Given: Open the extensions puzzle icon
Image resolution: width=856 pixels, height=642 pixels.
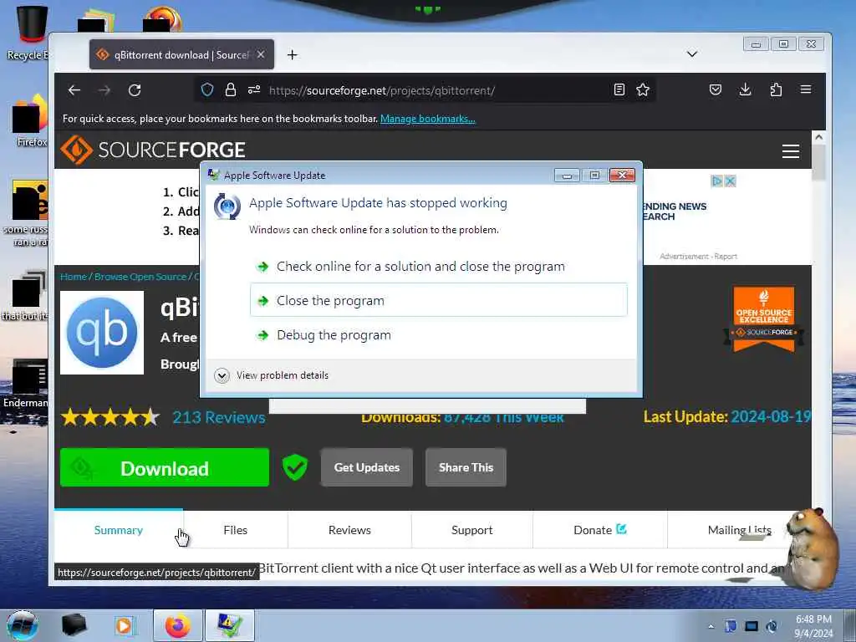Looking at the screenshot, I should click(776, 89).
